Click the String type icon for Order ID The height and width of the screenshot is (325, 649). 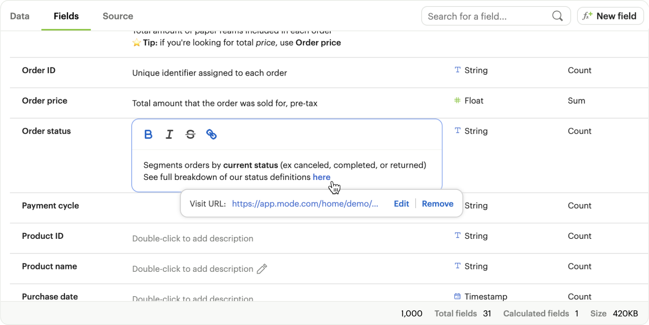tap(457, 70)
